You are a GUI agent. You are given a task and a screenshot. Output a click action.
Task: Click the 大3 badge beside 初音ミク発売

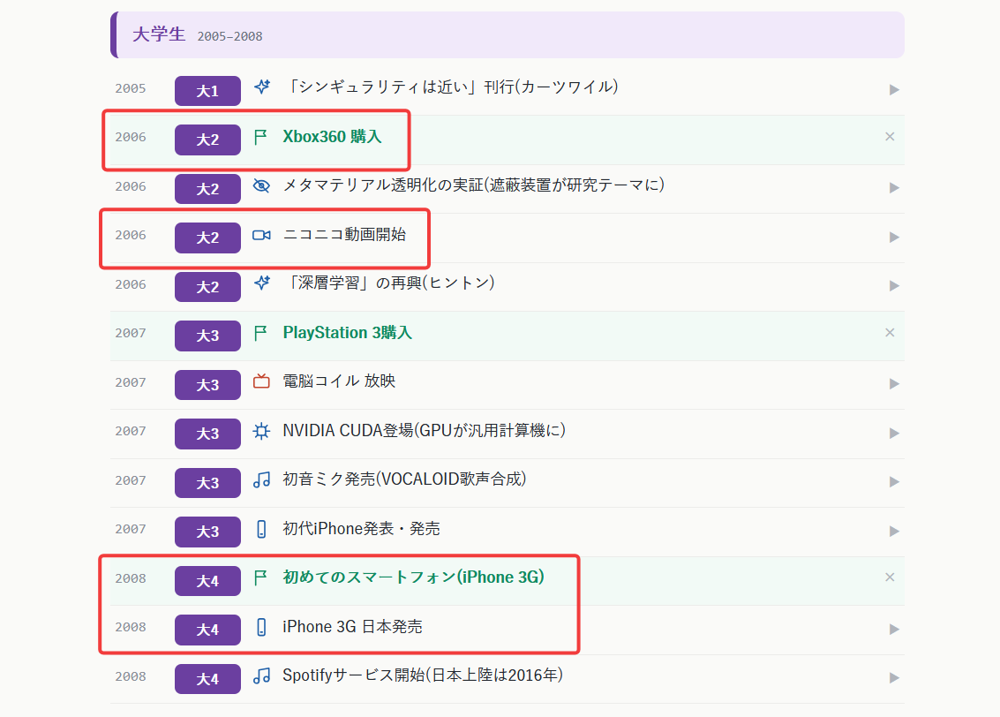(x=208, y=483)
